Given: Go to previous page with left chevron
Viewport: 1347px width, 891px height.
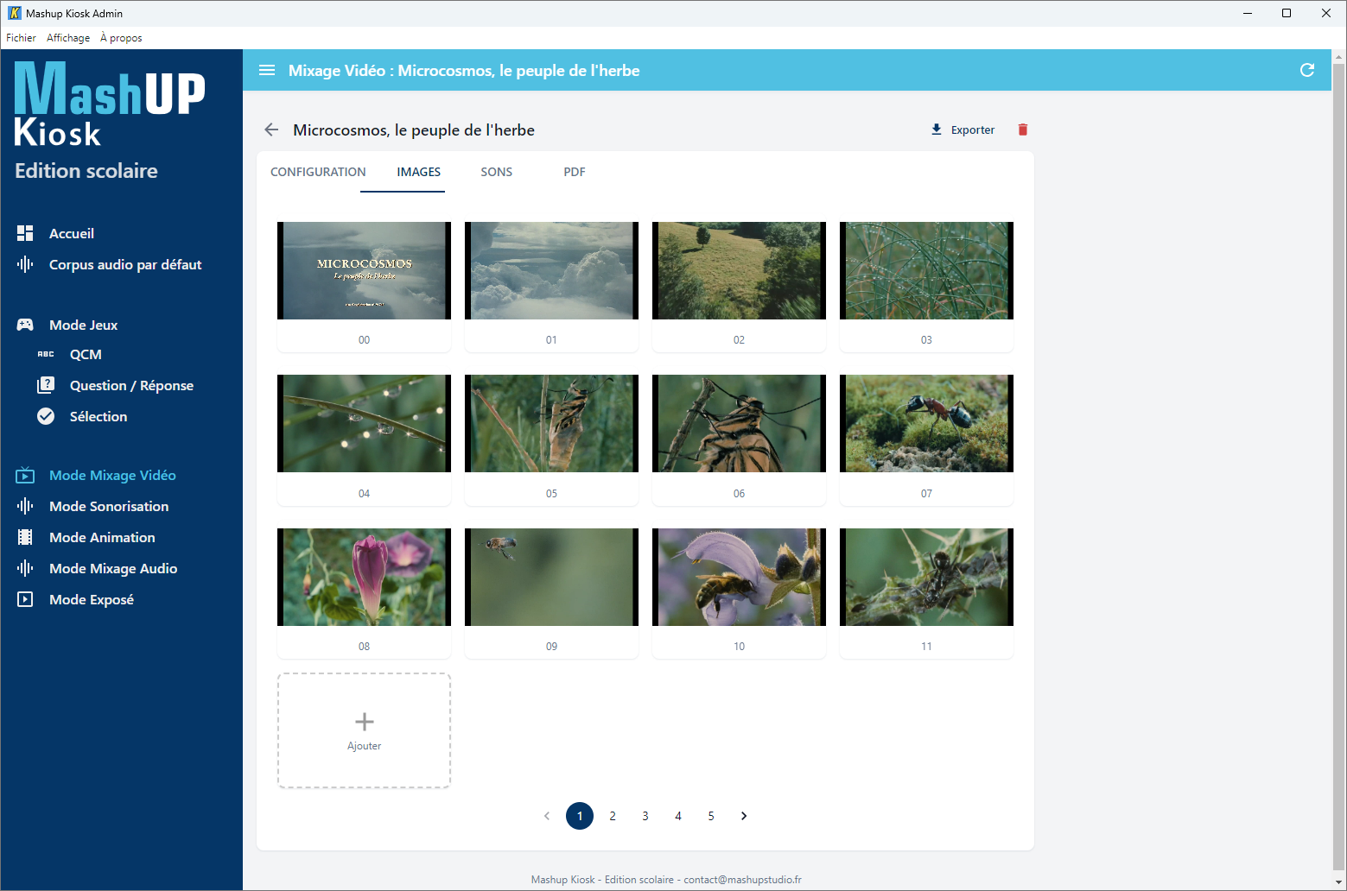Looking at the screenshot, I should 547,816.
